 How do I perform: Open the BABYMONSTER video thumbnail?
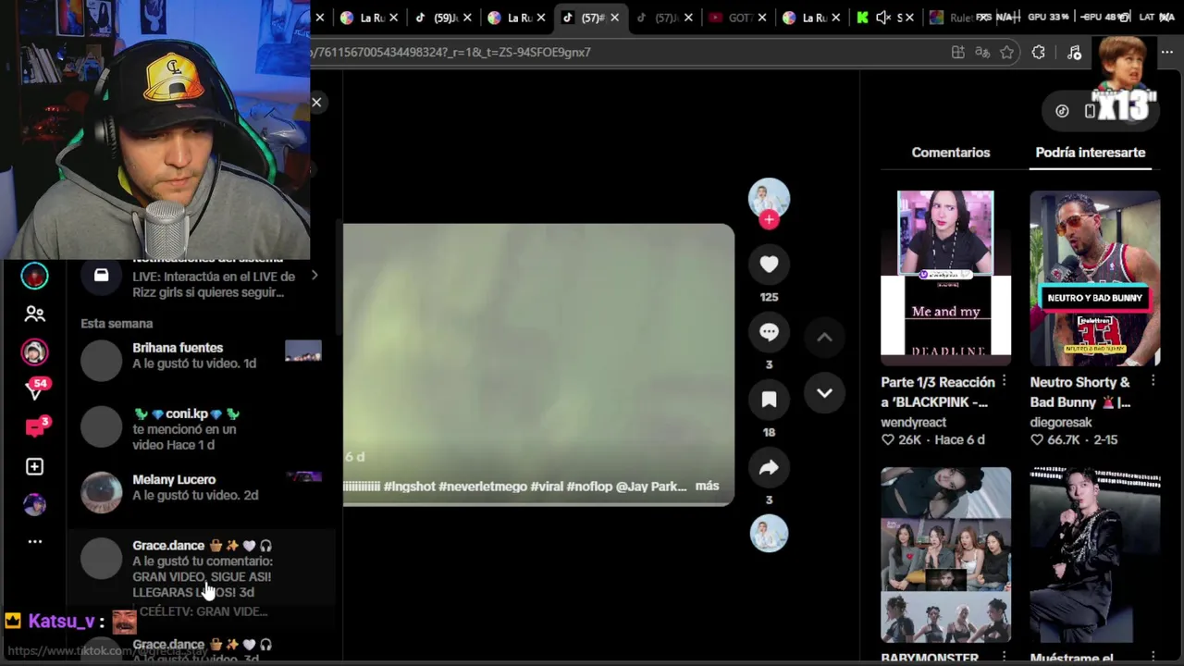point(945,555)
